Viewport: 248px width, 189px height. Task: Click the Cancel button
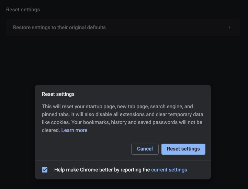[145, 149]
